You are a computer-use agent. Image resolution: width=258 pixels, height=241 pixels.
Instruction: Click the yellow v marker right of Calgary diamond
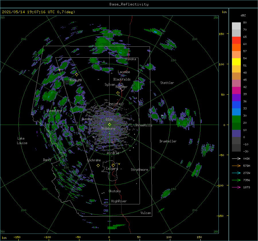click(x=119, y=164)
